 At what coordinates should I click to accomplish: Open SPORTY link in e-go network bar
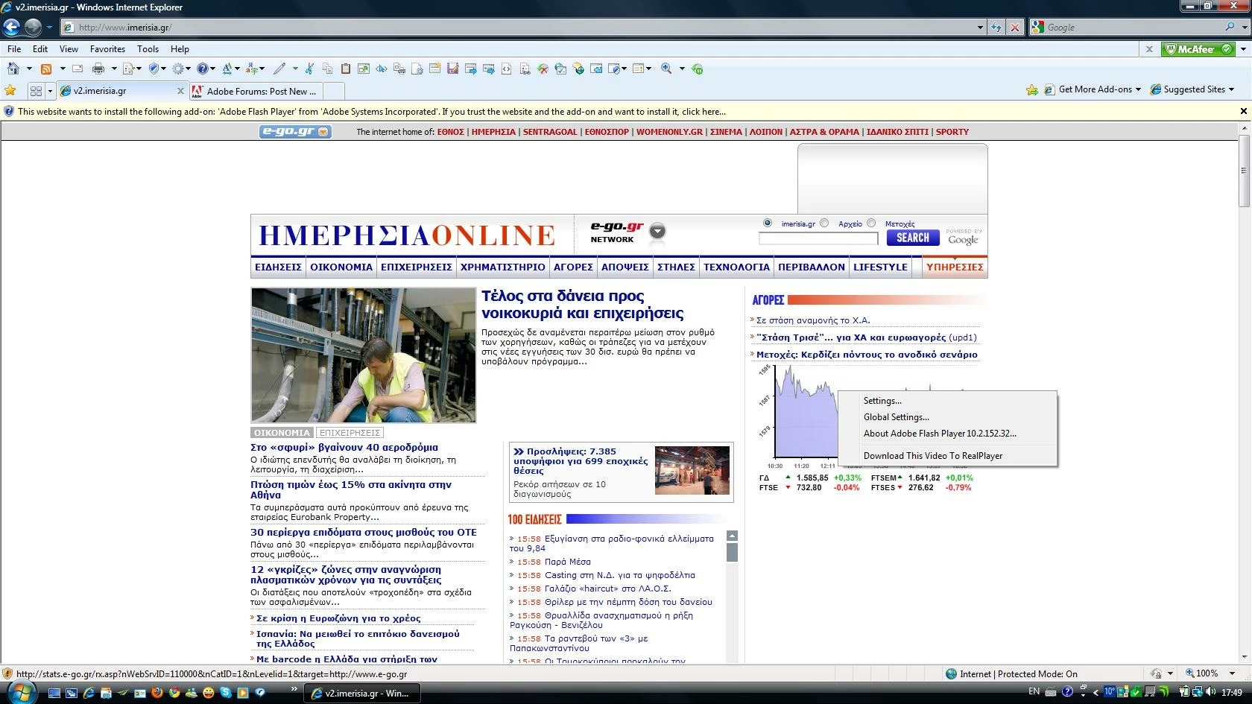coord(952,132)
